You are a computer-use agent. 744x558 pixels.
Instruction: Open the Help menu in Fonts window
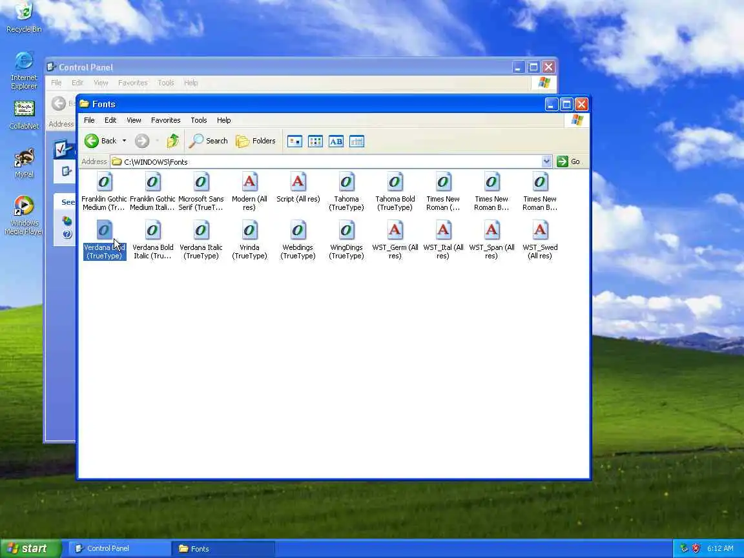coord(224,121)
